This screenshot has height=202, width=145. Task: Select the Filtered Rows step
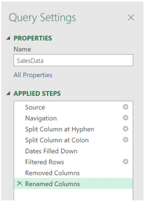click(x=73, y=162)
